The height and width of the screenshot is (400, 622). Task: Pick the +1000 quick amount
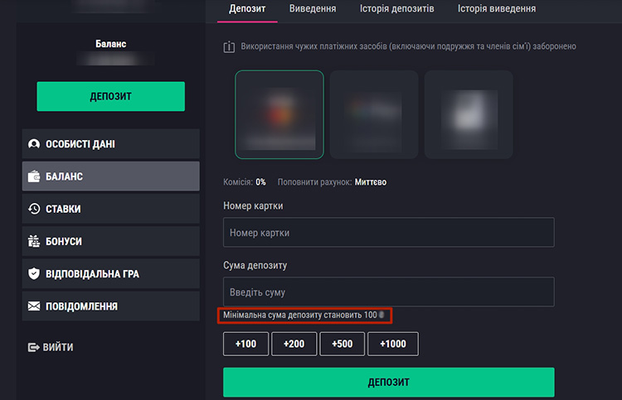coord(393,344)
